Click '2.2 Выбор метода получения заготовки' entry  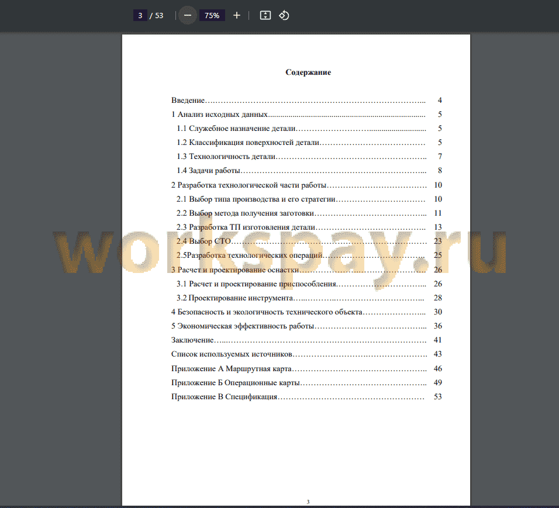309,213
